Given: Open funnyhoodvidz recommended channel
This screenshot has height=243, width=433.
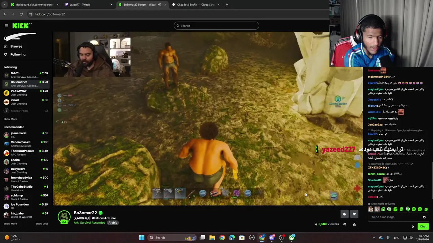Looking at the screenshot, I should point(26,179).
